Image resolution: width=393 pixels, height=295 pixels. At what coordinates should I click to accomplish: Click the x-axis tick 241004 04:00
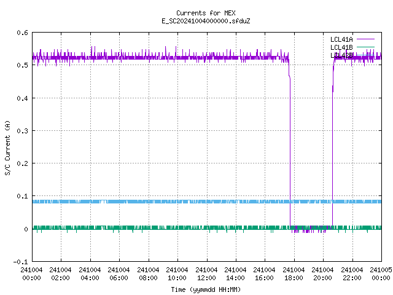coord(90,274)
